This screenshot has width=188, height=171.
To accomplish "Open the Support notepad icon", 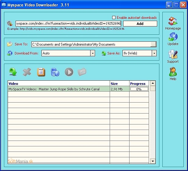I will (173, 54).
